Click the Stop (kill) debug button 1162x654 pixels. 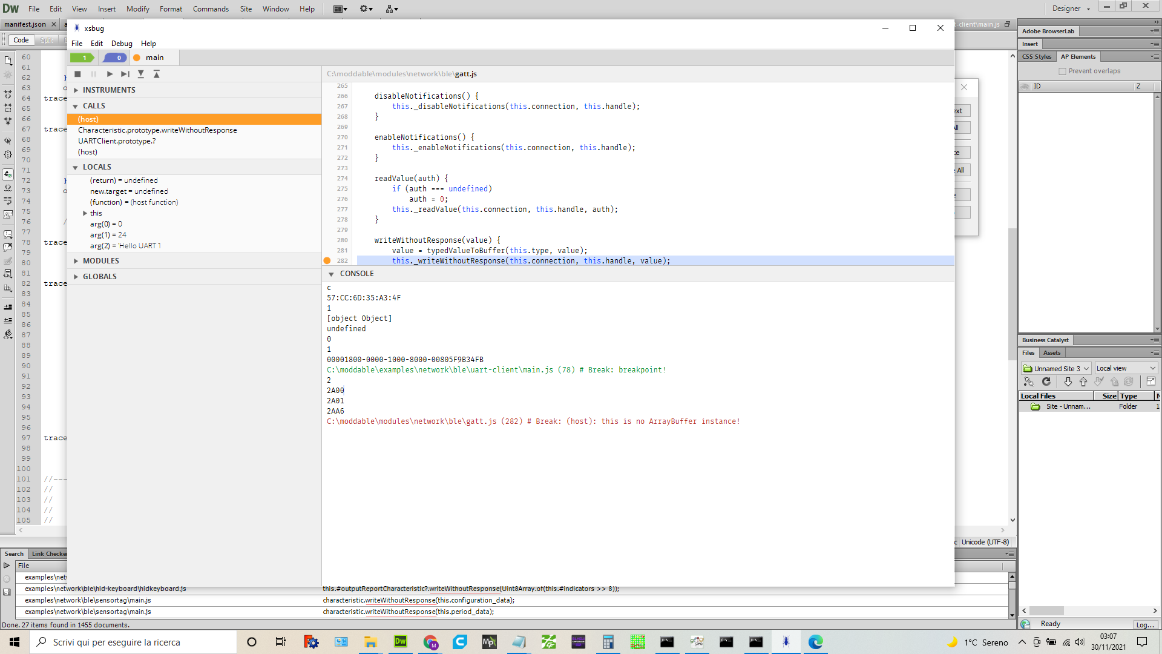[x=77, y=74]
